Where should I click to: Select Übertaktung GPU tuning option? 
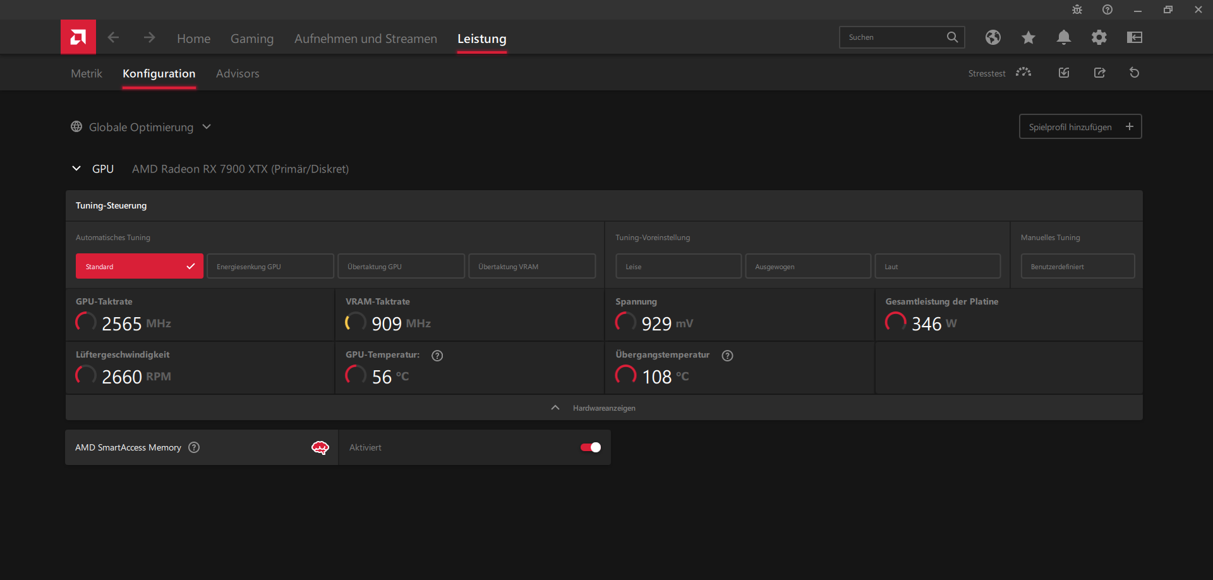pyautogui.click(x=401, y=267)
